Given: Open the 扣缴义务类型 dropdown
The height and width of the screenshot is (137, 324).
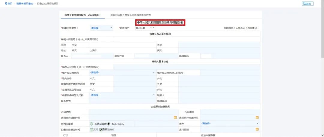Looking at the screenshot, I should [x=101, y=28].
